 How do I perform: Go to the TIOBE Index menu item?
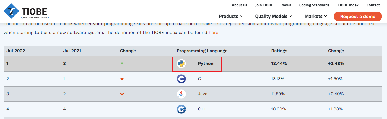click(x=348, y=5)
